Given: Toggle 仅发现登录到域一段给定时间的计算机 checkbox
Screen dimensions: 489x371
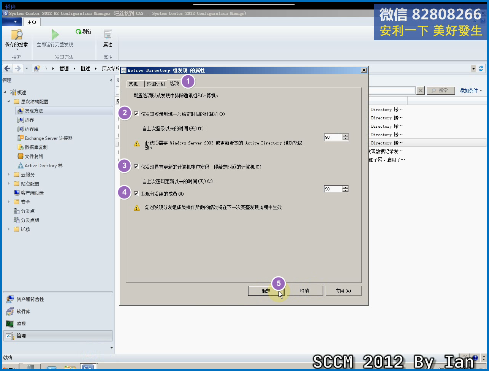Looking at the screenshot, I should point(136,113).
